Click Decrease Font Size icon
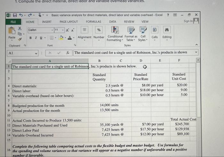 [x=73, y=30]
